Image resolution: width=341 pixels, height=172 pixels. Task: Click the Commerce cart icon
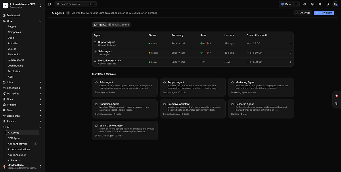(x=4, y=116)
